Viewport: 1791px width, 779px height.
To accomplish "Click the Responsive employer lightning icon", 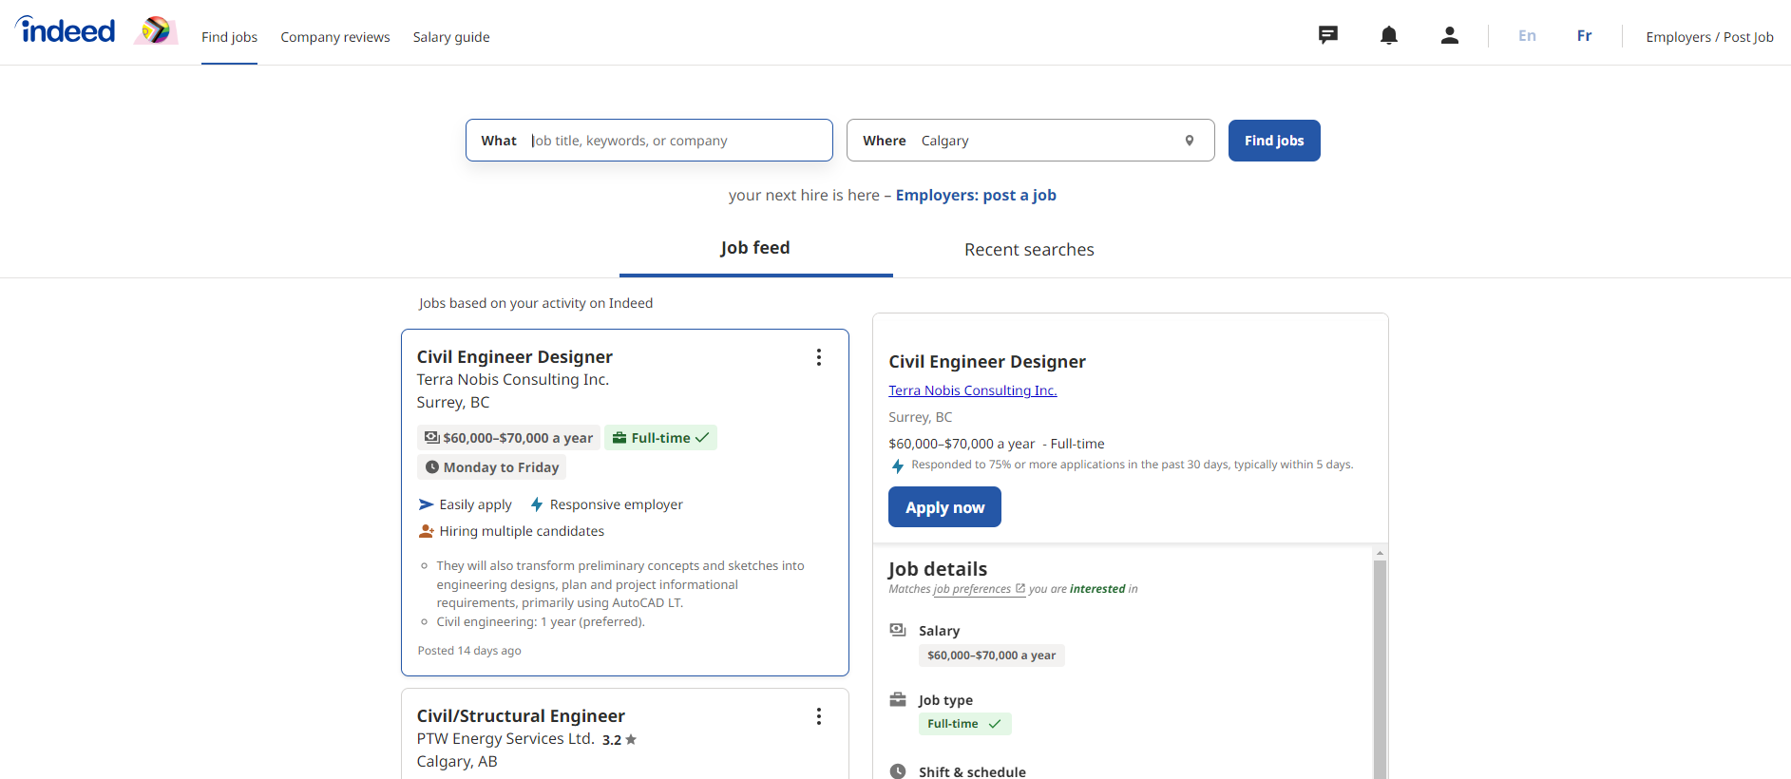I will point(537,504).
